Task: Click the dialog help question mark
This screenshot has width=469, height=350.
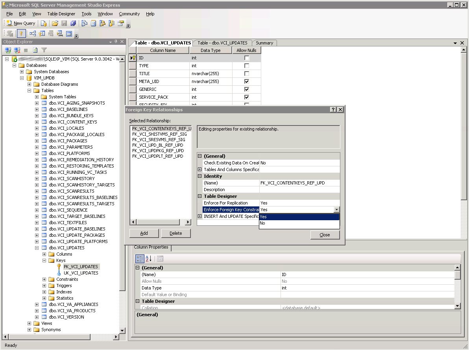Action: [333, 110]
